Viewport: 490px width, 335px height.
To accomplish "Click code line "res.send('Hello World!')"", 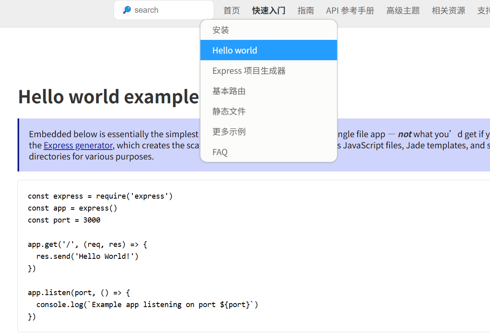I will [x=87, y=256].
